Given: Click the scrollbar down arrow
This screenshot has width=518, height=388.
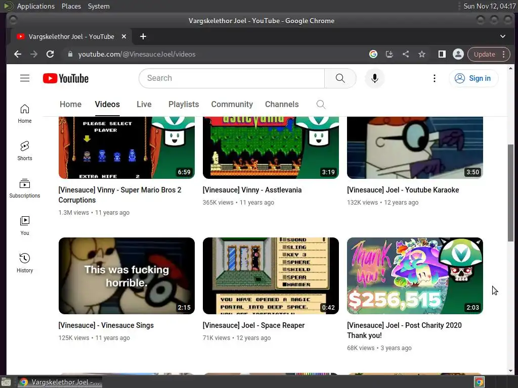Looking at the screenshot, I should (x=511, y=370).
